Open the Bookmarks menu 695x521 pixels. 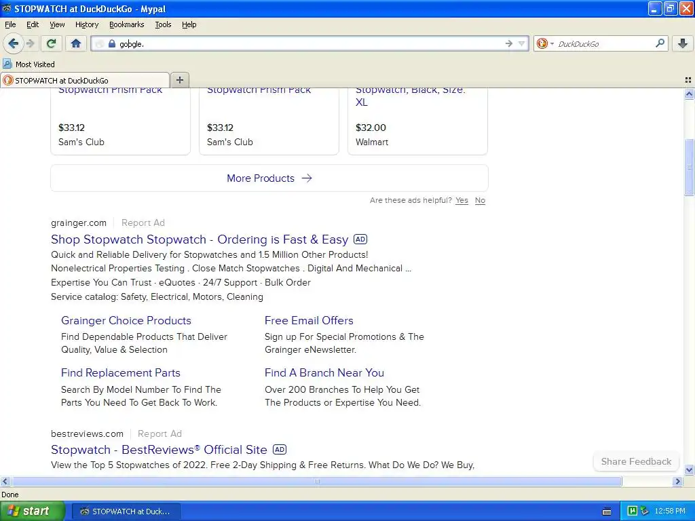[126, 24]
